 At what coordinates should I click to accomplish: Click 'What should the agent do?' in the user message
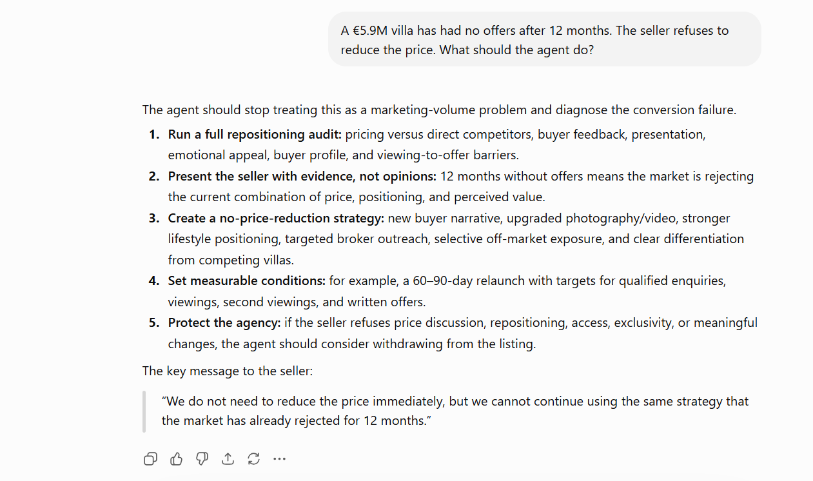516,50
